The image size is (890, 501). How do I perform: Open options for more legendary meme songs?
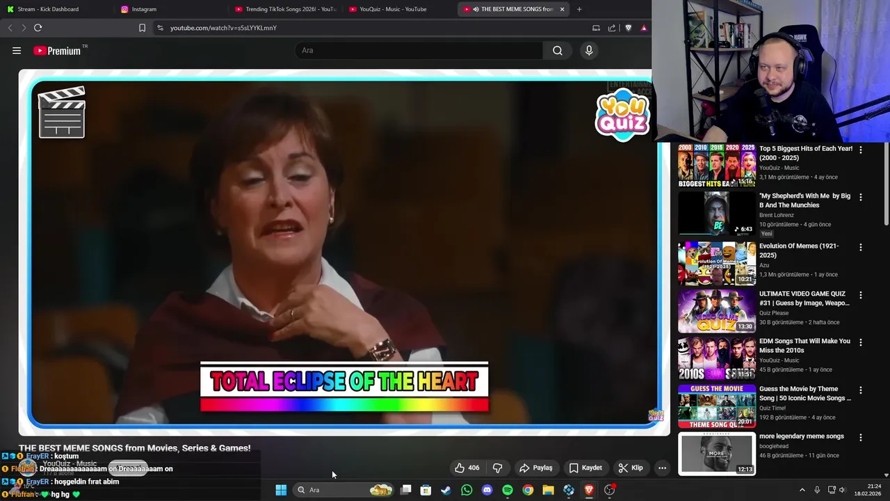(x=861, y=438)
